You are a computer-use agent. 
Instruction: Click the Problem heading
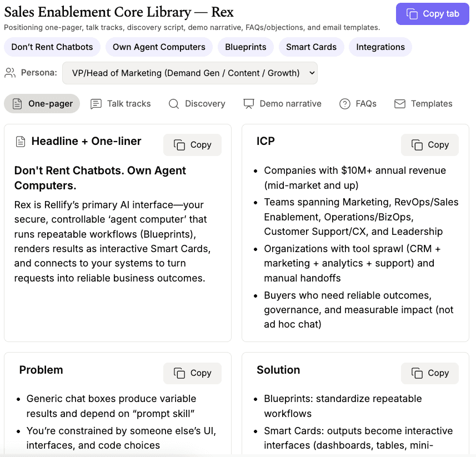(41, 370)
